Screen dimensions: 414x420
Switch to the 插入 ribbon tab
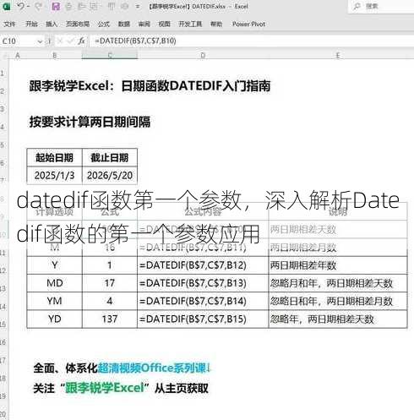[x=52, y=25]
